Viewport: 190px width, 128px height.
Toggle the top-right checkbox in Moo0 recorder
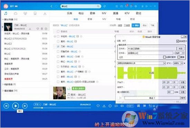click(x=178, y=41)
